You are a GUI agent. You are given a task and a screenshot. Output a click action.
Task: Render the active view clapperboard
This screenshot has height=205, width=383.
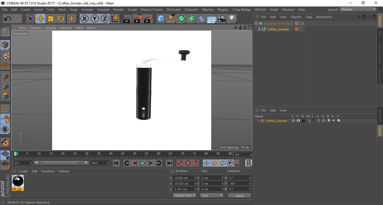(x=128, y=19)
